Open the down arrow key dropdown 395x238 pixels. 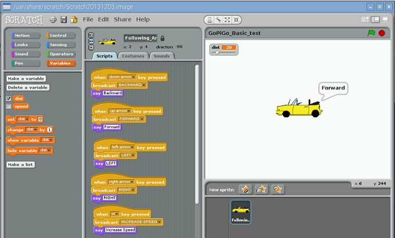tap(122, 77)
